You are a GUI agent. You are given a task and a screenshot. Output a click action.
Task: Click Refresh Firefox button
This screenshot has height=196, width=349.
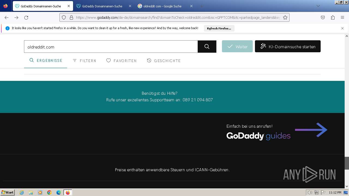219,28
